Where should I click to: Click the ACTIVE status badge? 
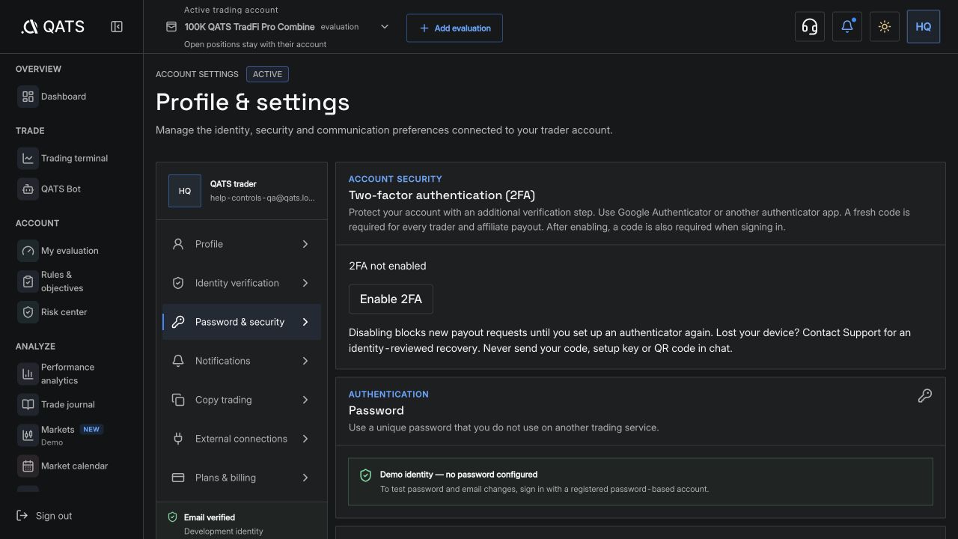click(267, 74)
